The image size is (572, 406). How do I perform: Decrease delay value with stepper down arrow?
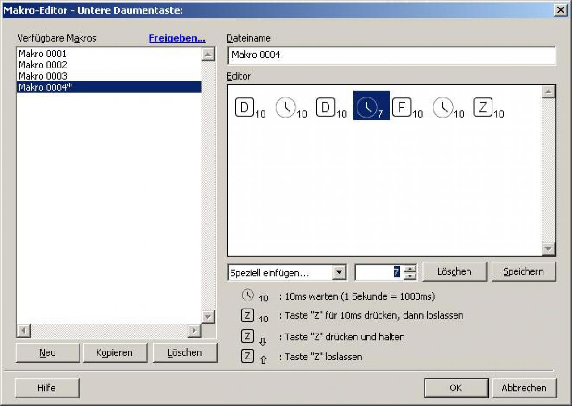coord(410,276)
